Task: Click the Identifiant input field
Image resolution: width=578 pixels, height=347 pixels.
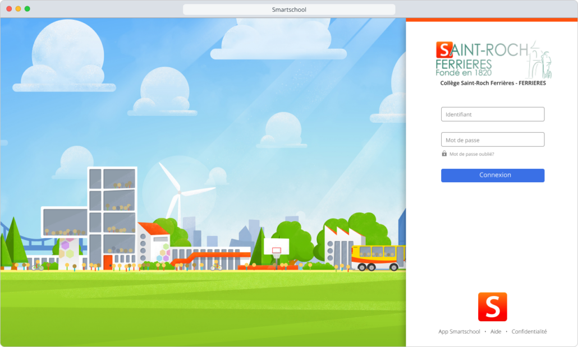Action: (492, 114)
